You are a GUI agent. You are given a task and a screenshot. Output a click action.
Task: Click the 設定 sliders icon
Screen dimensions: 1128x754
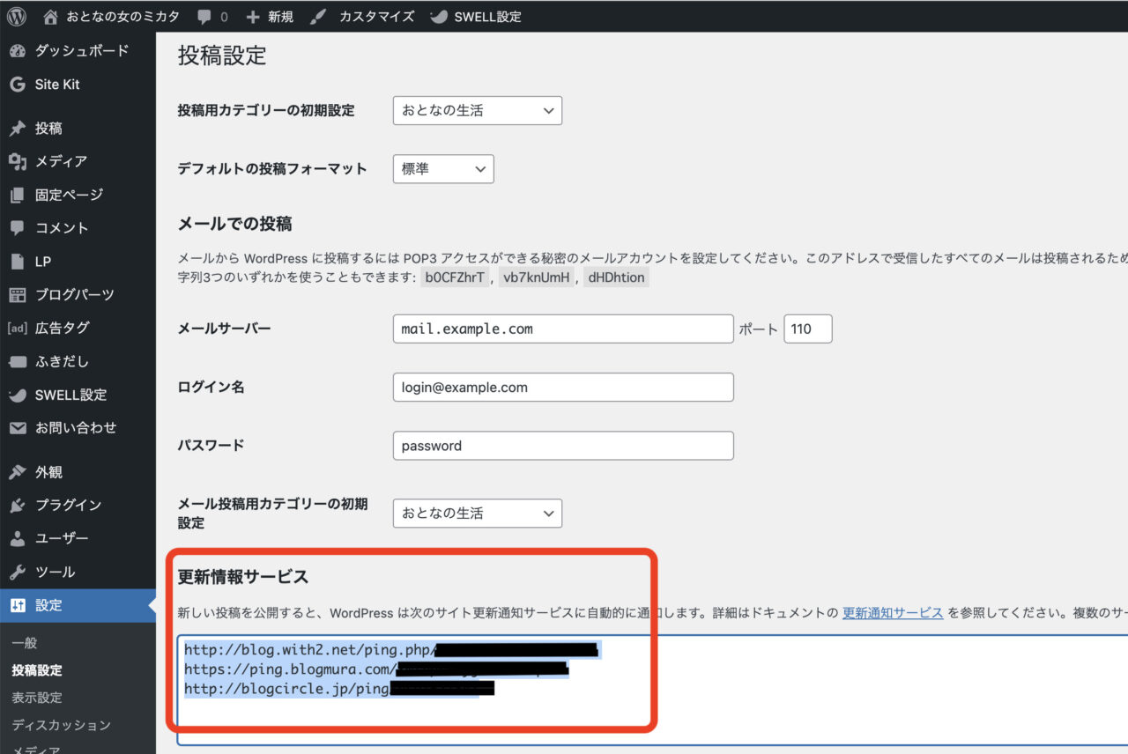click(17, 605)
